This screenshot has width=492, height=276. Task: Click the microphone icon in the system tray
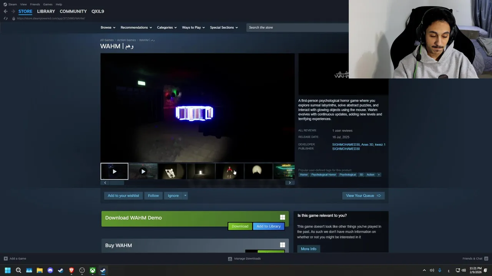pyautogui.click(x=440, y=271)
